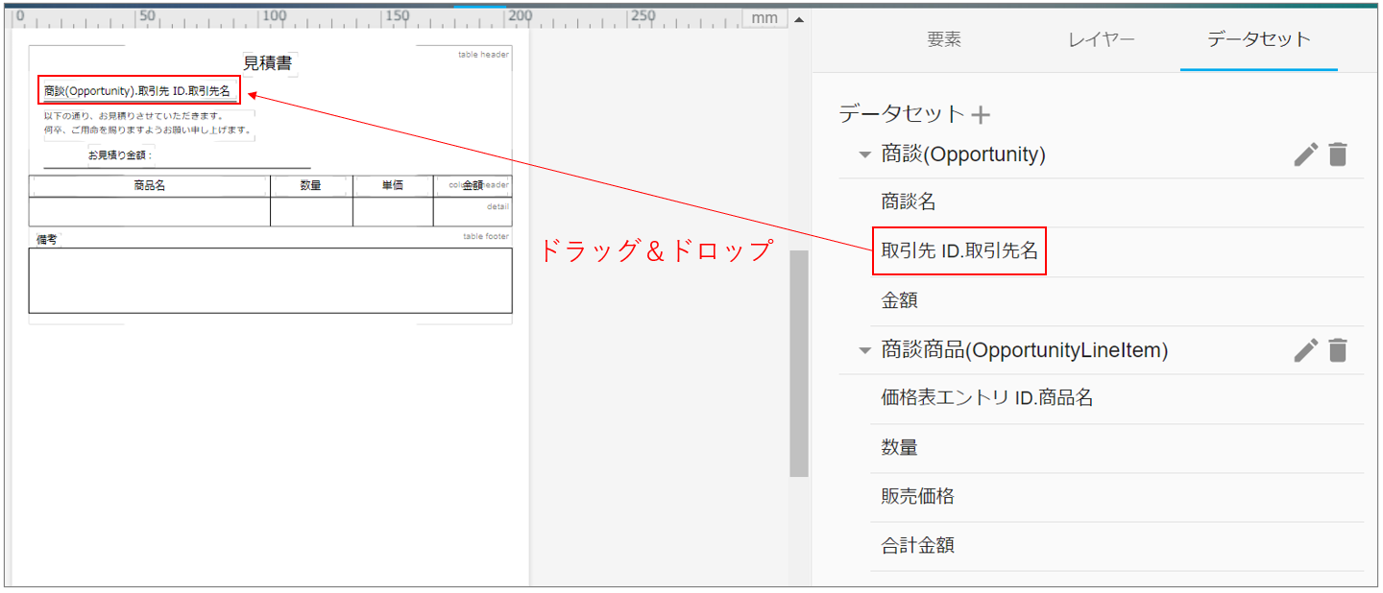Select the 数量 dataset field

(900, 448)
